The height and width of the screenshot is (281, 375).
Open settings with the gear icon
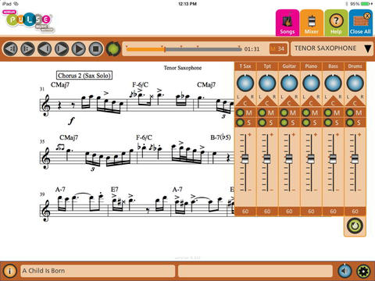(363, 271)
